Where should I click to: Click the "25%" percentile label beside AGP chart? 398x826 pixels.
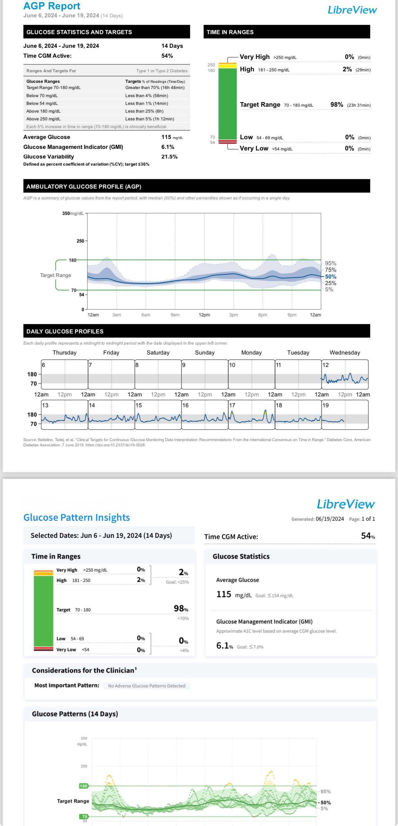coord(331,283)
